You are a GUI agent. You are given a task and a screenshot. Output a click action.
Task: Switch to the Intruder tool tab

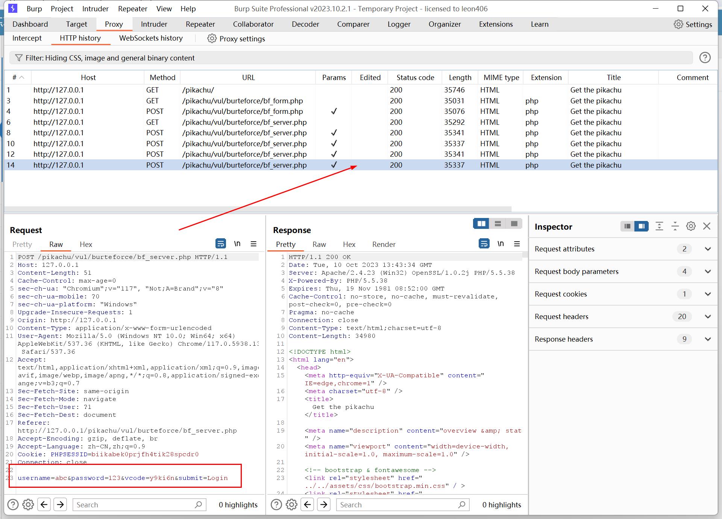(x=154, y=24)
